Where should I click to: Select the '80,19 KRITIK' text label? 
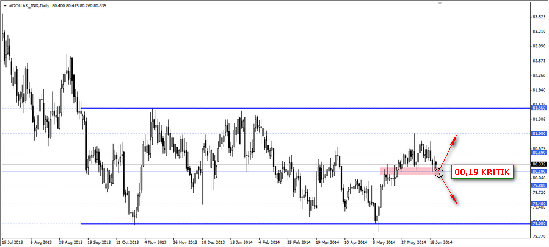(483, 172)
